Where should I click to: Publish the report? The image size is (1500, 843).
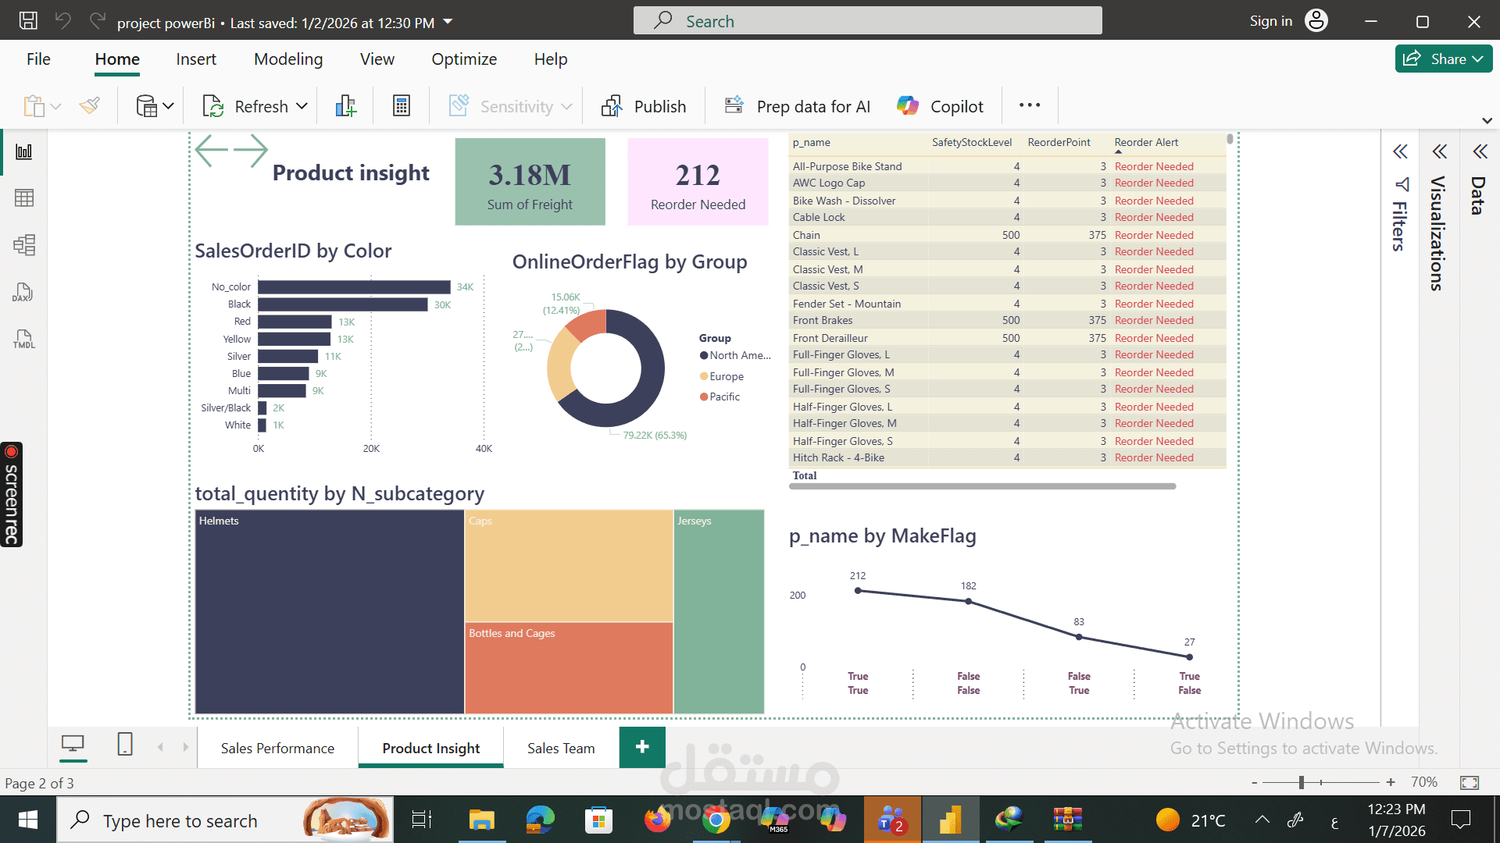pos(644,105)
